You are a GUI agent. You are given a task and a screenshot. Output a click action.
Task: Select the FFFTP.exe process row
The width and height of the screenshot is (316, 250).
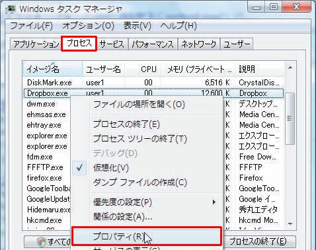point(45,167)
